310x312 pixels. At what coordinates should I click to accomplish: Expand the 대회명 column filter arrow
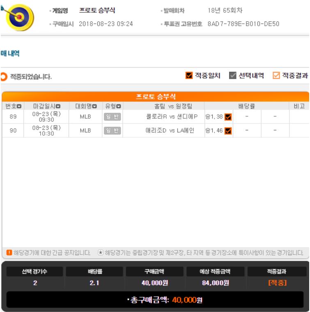click(x=94, y=106)
